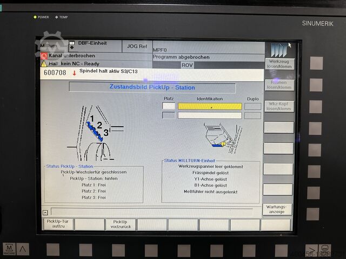Click the ROV status indicator
The width and height of the screenshot is (346, 259).
click(187, 65)
